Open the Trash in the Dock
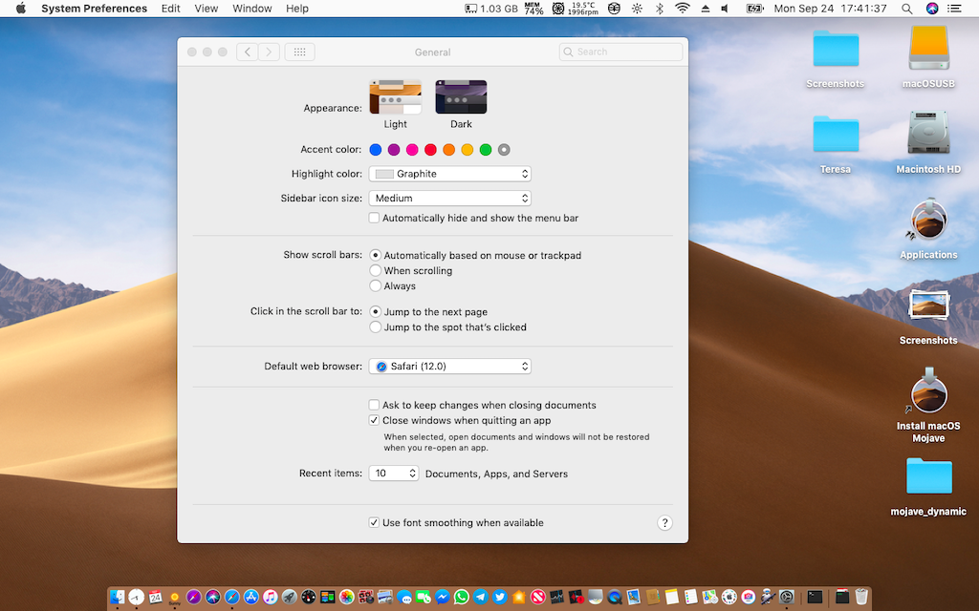Screen dimensions: 979x611 pyautogui.click(x=861, y=597)
